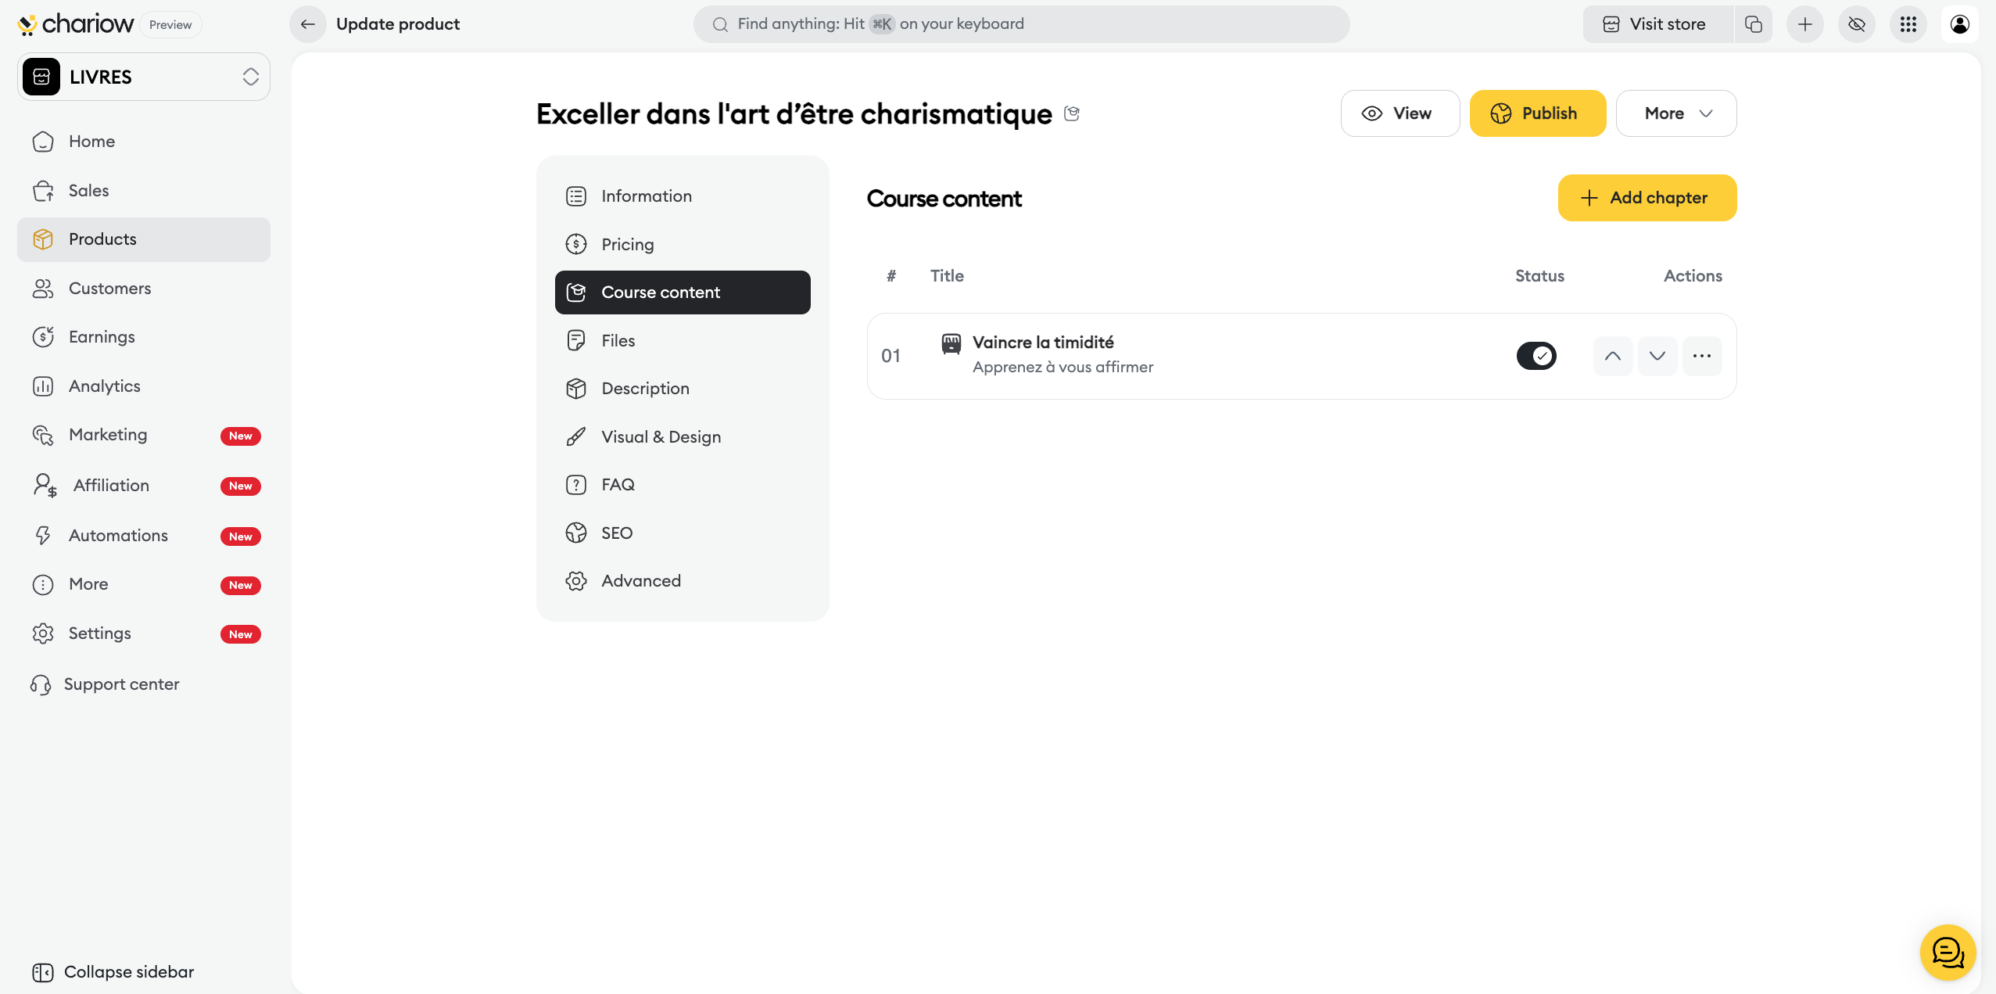Collapse sidebar using bottom toggle

click(x=113, y=971)
